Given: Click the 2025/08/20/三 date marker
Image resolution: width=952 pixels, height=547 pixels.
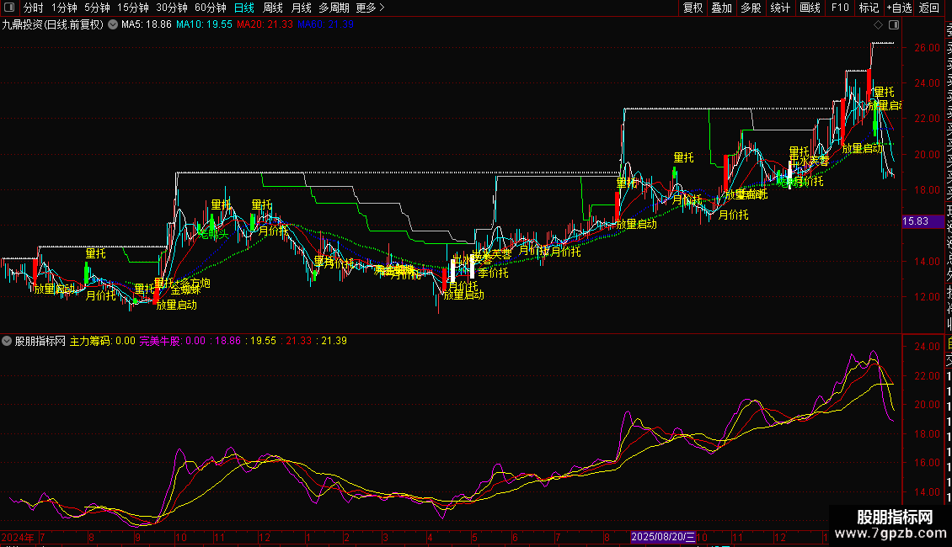Looking at the screenshot, I should (662, 537).
